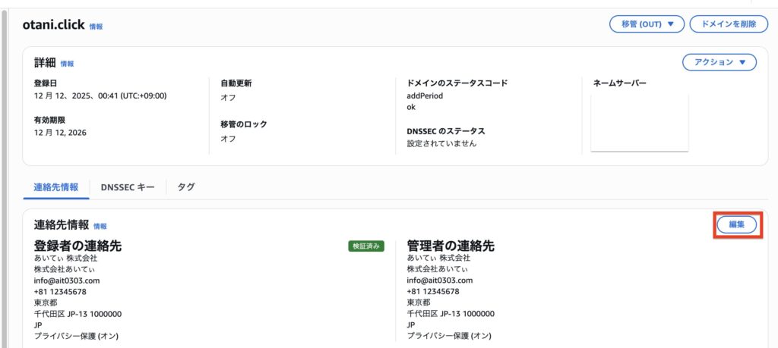Click 情報 link next to otani.click
Screen dimensions: 778x348
coord(96,27)
